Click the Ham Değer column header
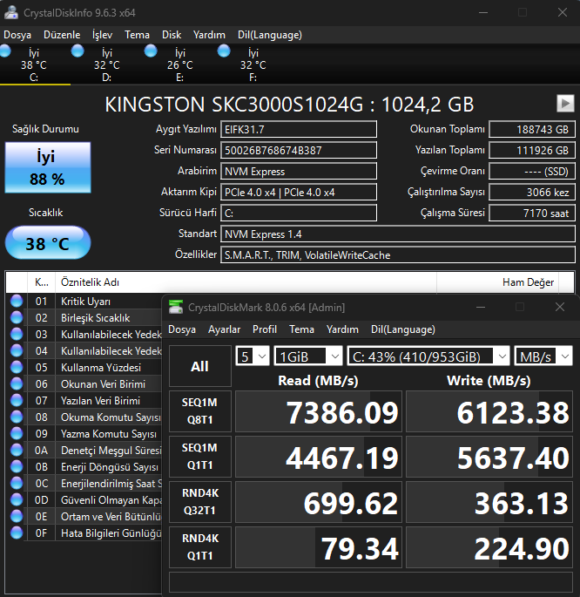The image size is (580, 597). point(497,282)
